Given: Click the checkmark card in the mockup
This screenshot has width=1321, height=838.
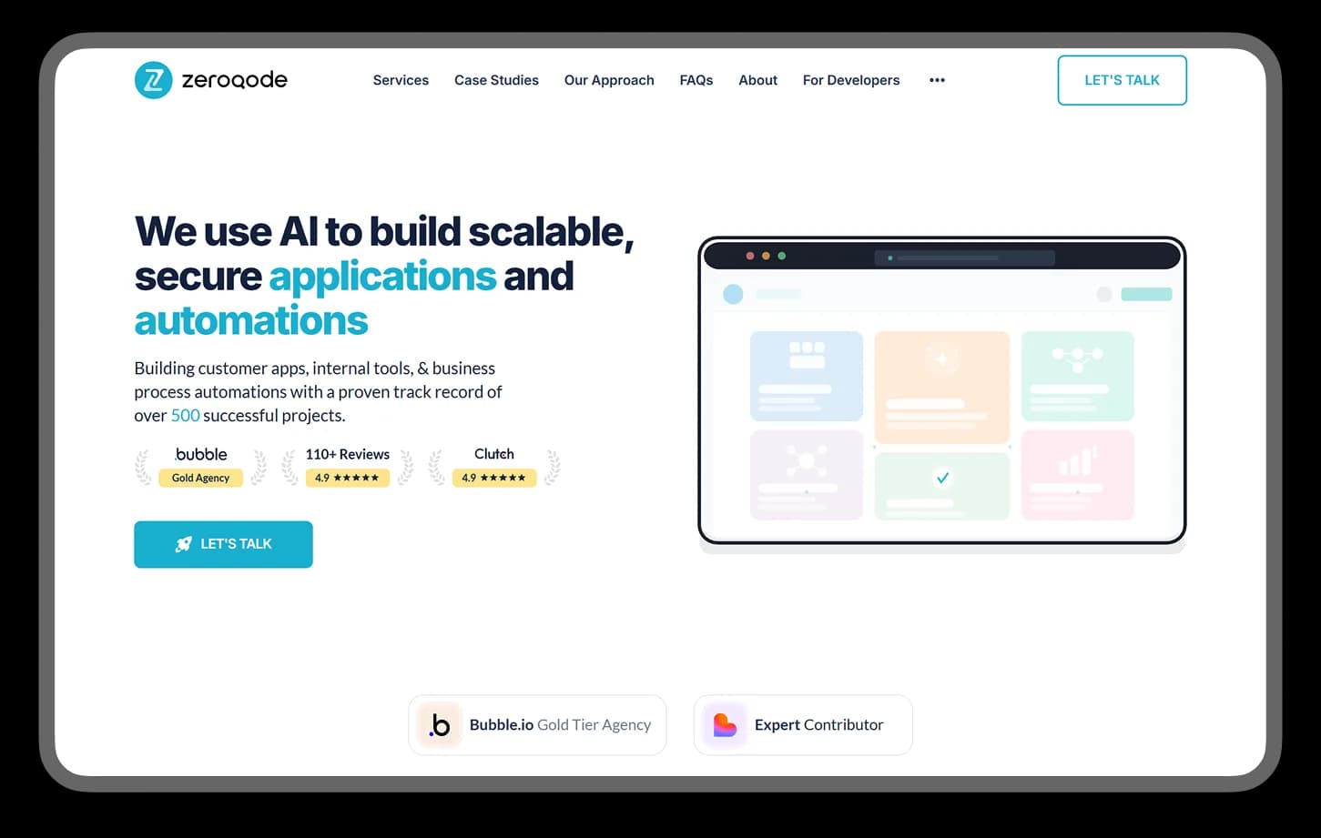Looking at the screenshot, I should pyautogui.click(x=942, y=486).
